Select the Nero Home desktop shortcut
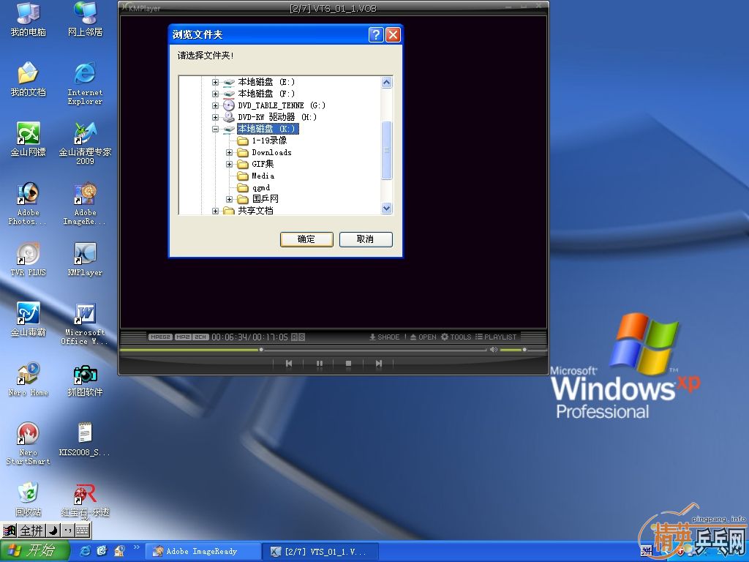Viewport: 749px width, 562px height. [29, 380]
